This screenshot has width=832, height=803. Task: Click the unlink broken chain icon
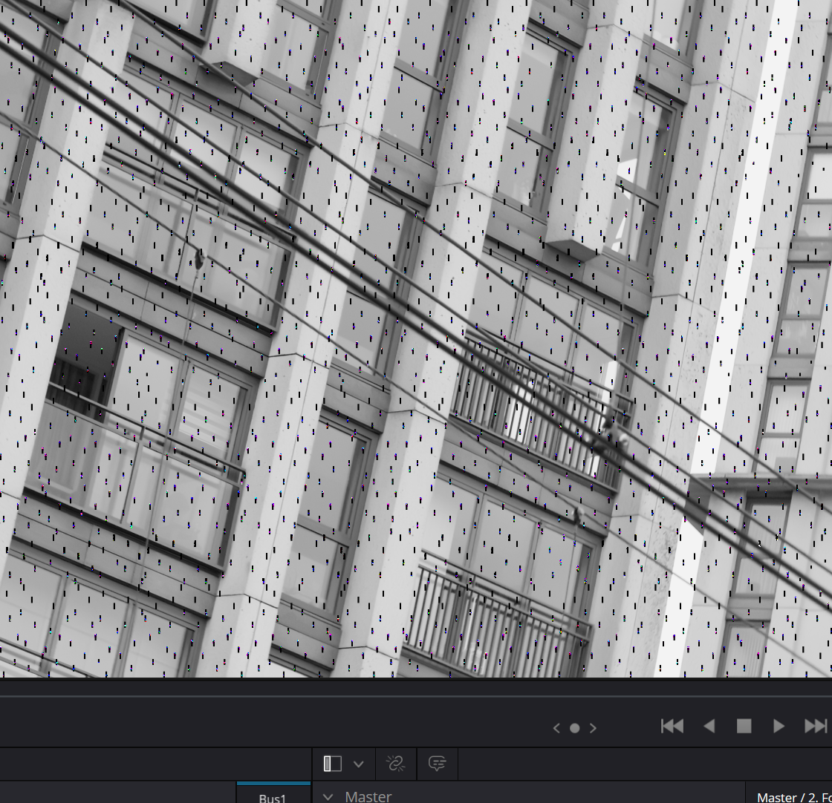click(395, 764)
